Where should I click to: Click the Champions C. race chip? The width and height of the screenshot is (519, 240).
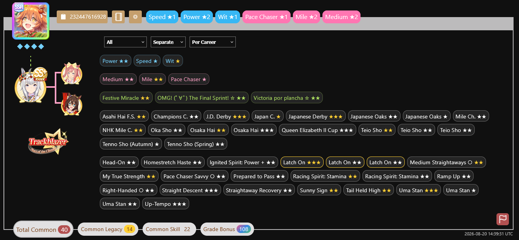tap(176, 117)
